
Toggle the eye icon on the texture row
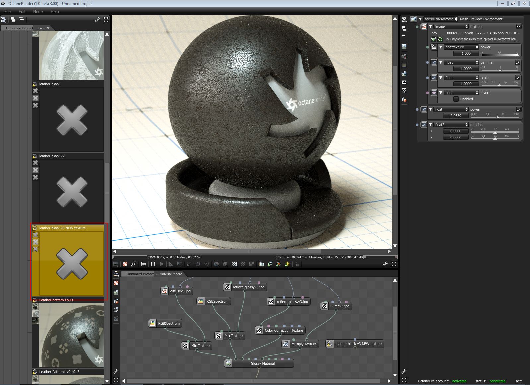tap(519, 27)
